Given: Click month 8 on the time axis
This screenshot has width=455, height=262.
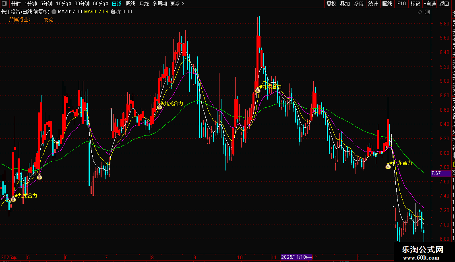Looking at the screenshot, I should (x=152, y=257).
